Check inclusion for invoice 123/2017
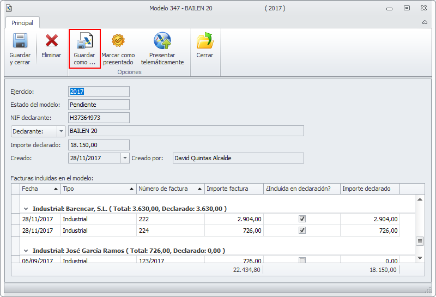The image size is (436, 297). [302, 260]
